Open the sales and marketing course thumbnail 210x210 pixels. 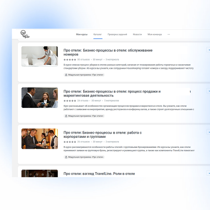coord(39,97)
